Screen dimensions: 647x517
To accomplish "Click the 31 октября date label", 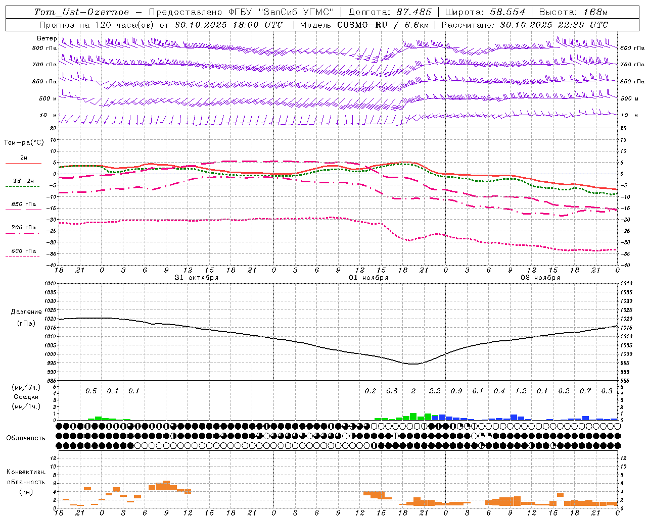I will click(x=197, y=278).
